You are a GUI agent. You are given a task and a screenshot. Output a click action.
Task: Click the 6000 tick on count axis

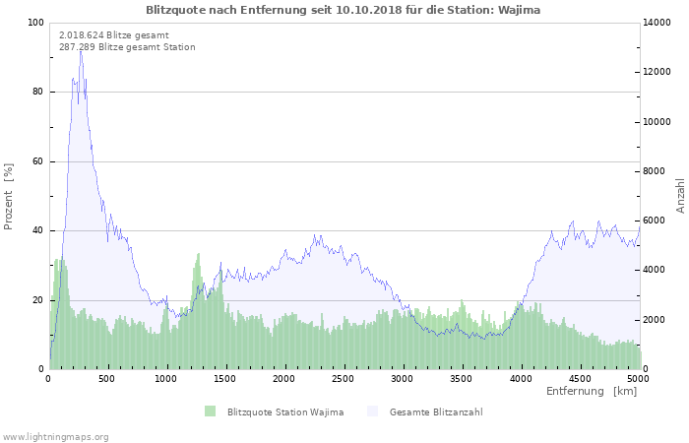(x=654, y=221)
